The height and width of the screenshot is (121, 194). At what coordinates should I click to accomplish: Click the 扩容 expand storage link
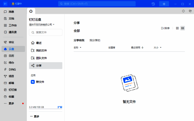click(x=60, y=107)
